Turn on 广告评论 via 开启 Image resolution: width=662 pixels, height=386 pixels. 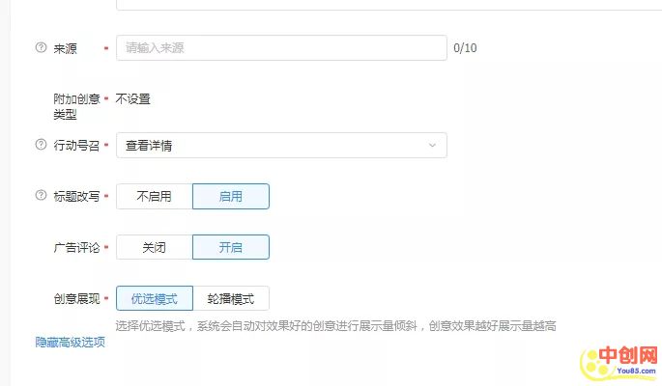coord(231,247)
